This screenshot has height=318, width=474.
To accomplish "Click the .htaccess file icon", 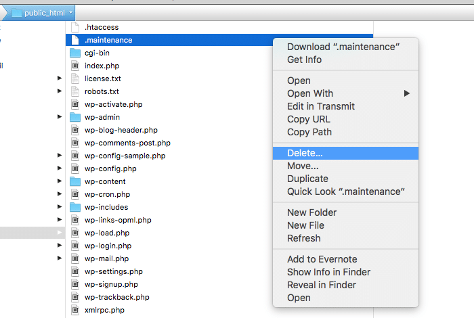I will [75, 27].
